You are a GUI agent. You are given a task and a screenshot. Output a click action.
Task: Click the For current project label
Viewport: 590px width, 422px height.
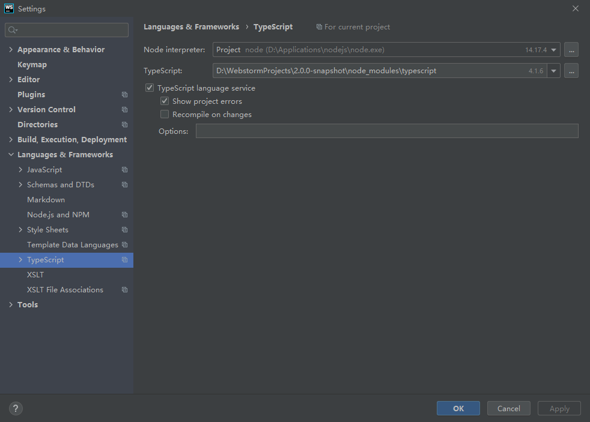tap(357, 27)
